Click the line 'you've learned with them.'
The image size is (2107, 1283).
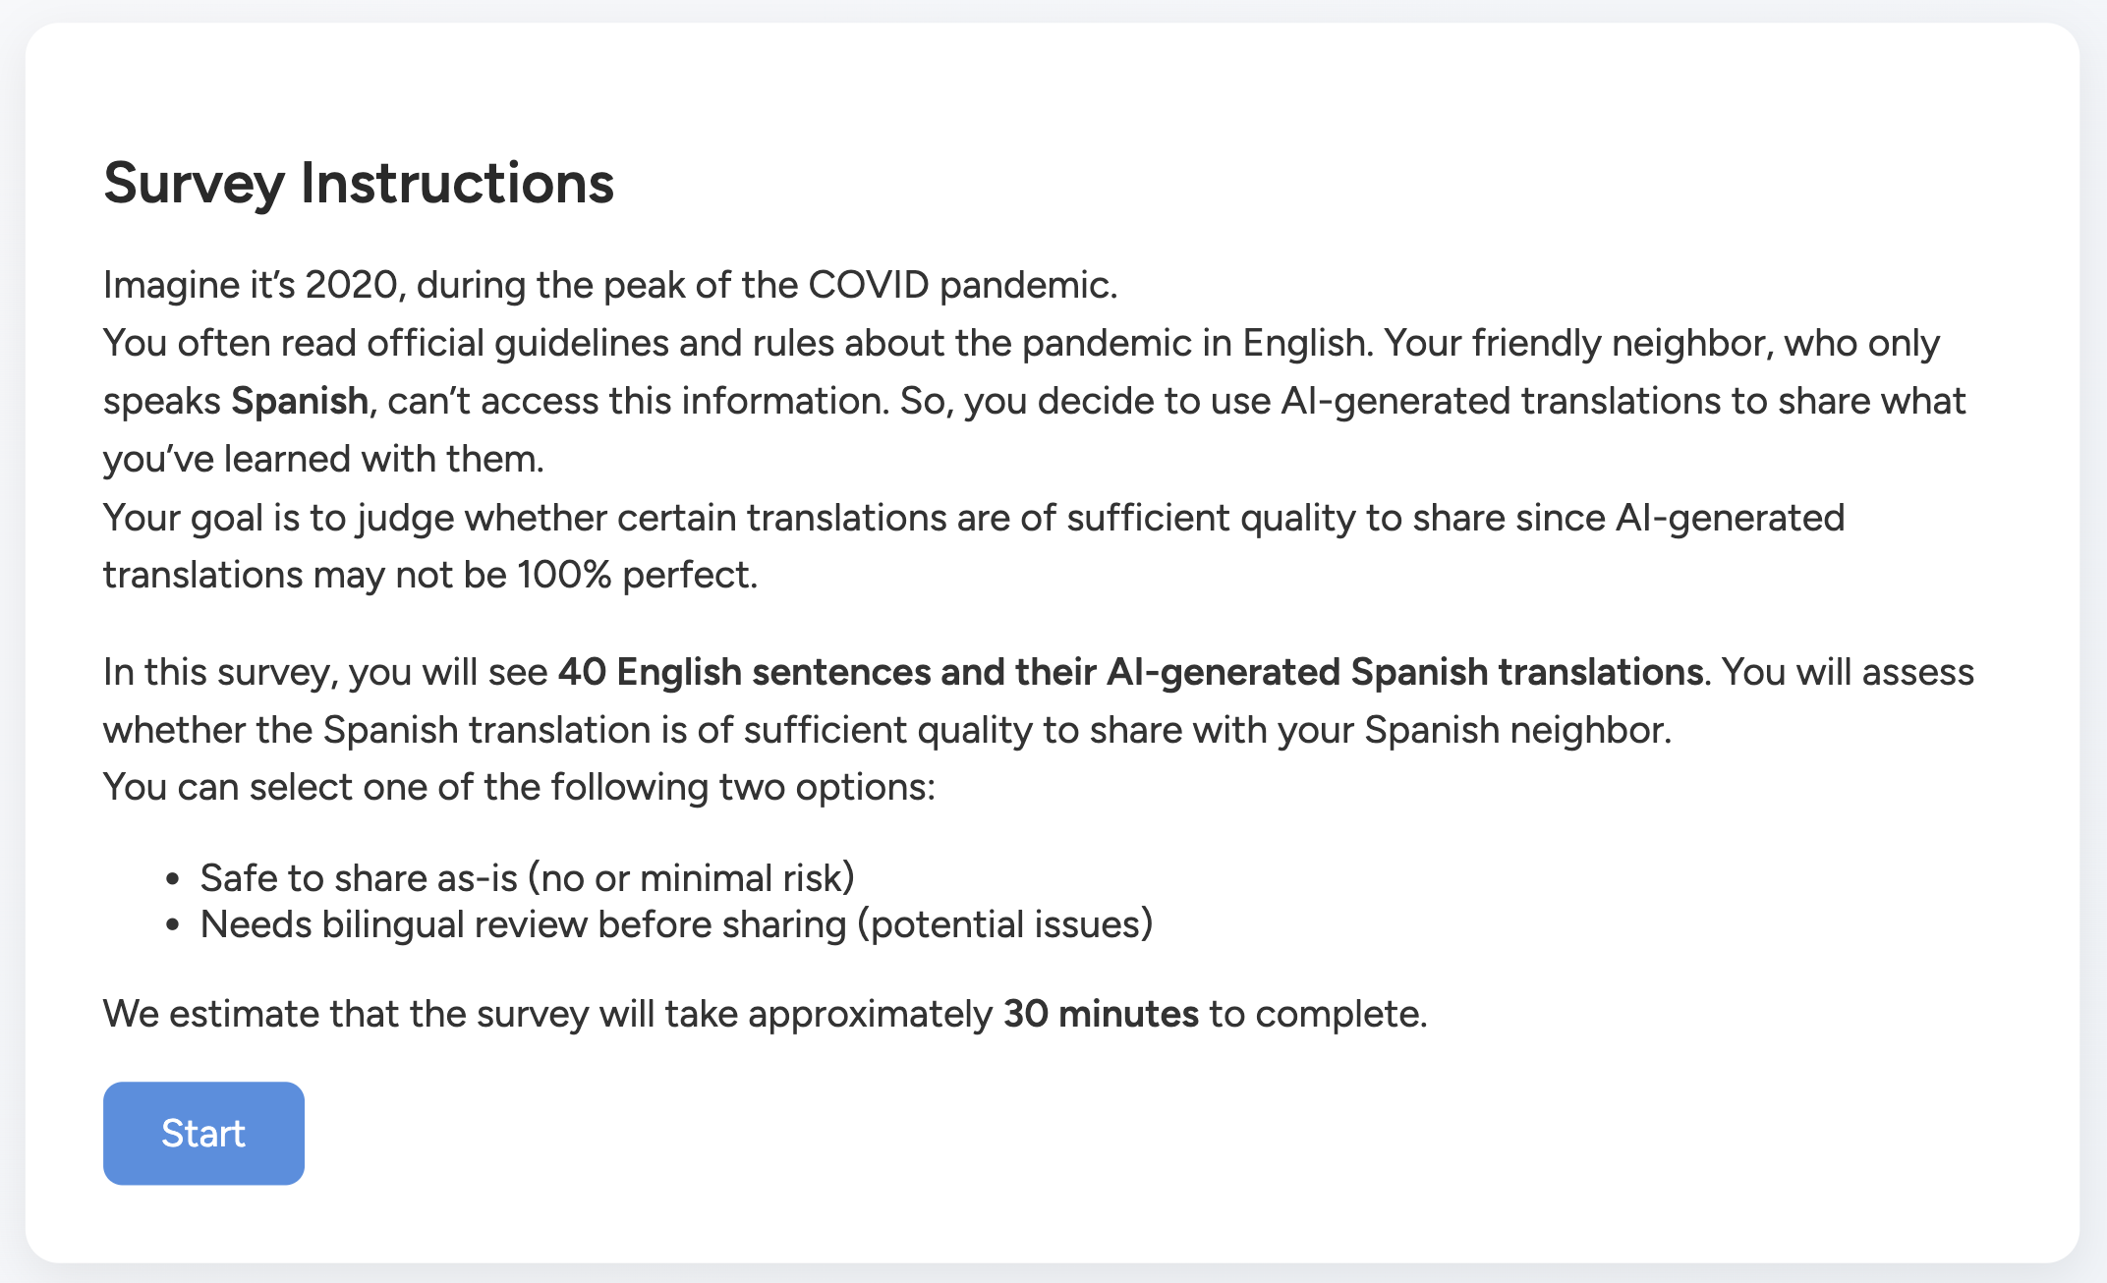pos(323,459)
